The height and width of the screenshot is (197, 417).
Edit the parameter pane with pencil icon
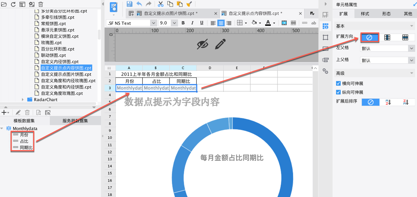tap(221, 44)
